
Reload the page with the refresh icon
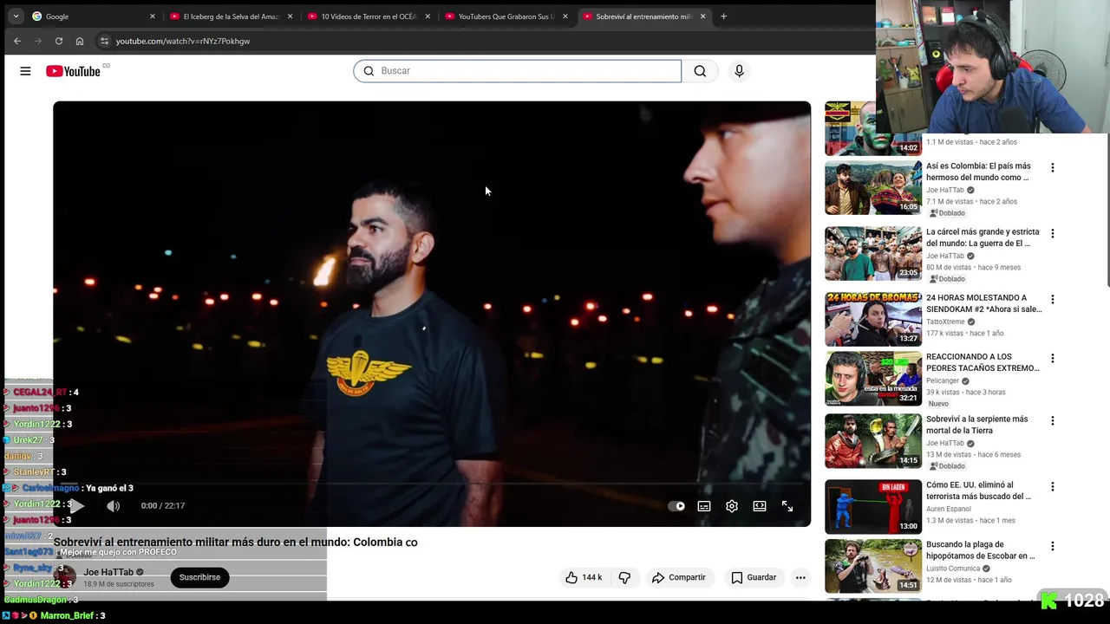coord(59,41)
